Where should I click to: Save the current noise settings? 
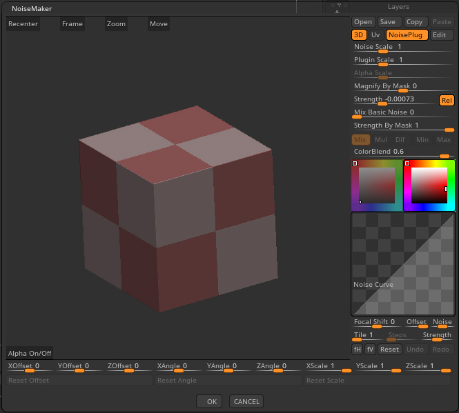coord(387,22)
